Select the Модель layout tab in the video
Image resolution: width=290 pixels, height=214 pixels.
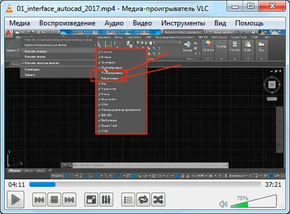tap(14, 170)
